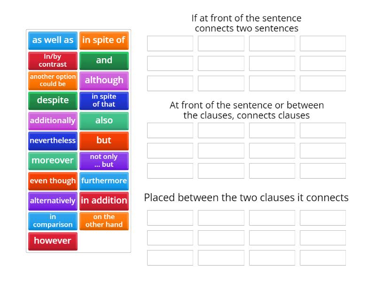Pick the 'additionally' tile
376x282 pixels.
[52, 121]
